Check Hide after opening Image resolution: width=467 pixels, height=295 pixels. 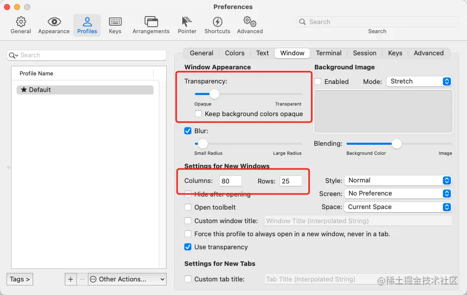click(x=188, y=194)
